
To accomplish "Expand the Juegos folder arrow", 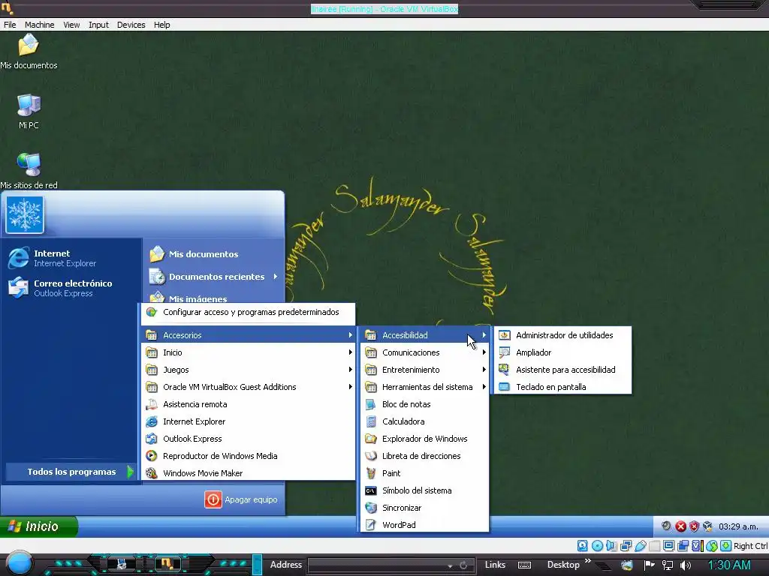I will (x=350, y=370).
